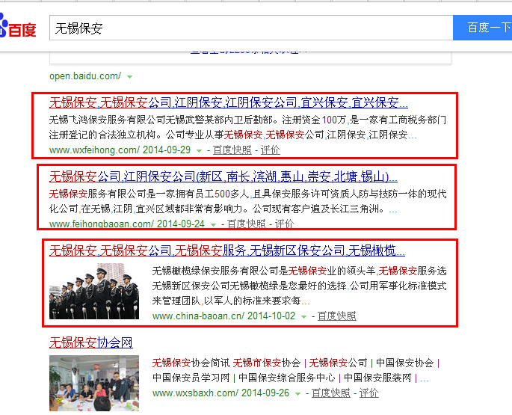Open 百度快照 for the wxsbaxh.com result
The width and height of the screenshot is (512, 415).
coord(331,393)
